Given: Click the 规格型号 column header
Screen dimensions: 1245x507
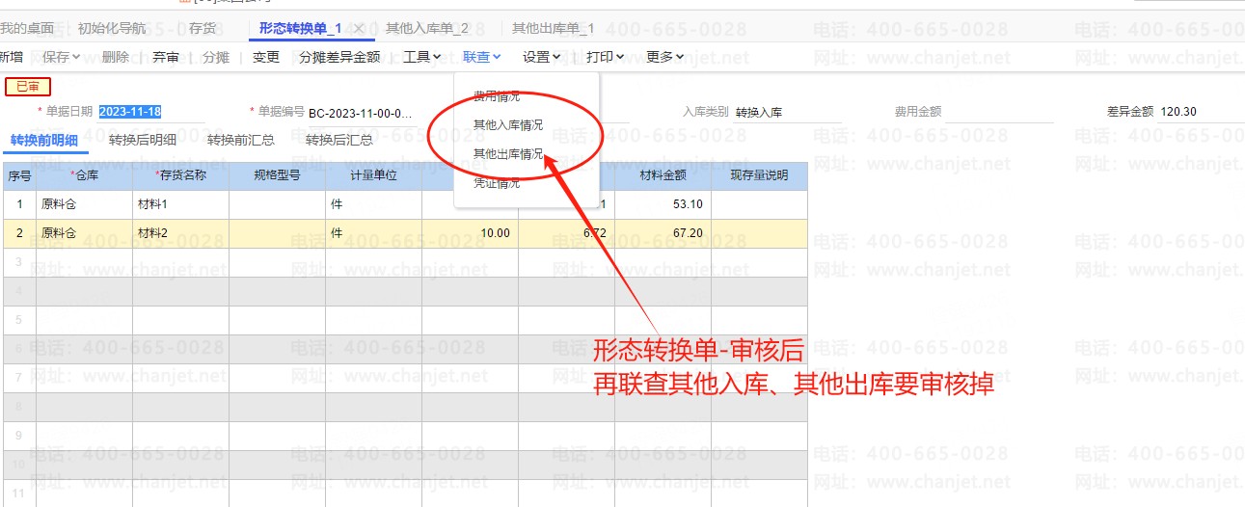Looking at the screenshot, I should point(278,176).
